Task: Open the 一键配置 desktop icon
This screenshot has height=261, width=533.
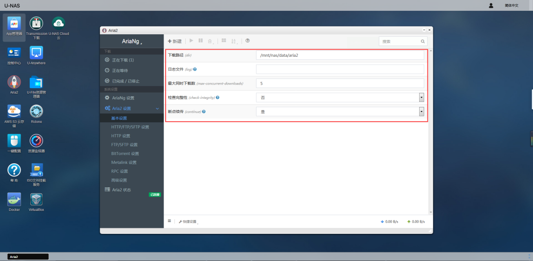Action: (14, 143)
